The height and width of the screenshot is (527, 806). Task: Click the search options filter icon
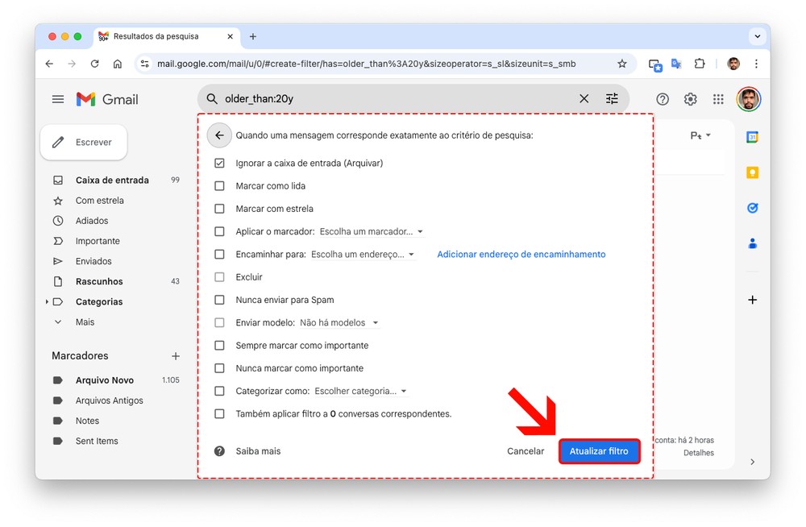click(612, 99)
